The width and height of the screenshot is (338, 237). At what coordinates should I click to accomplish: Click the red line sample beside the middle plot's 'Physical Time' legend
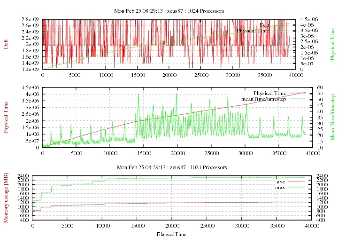coord(298,93)
